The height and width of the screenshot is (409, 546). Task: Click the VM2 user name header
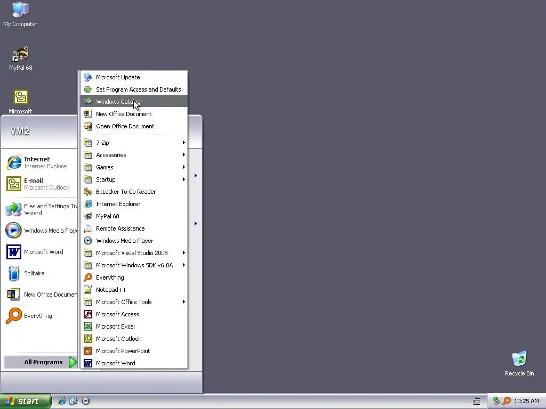[20, 131]
